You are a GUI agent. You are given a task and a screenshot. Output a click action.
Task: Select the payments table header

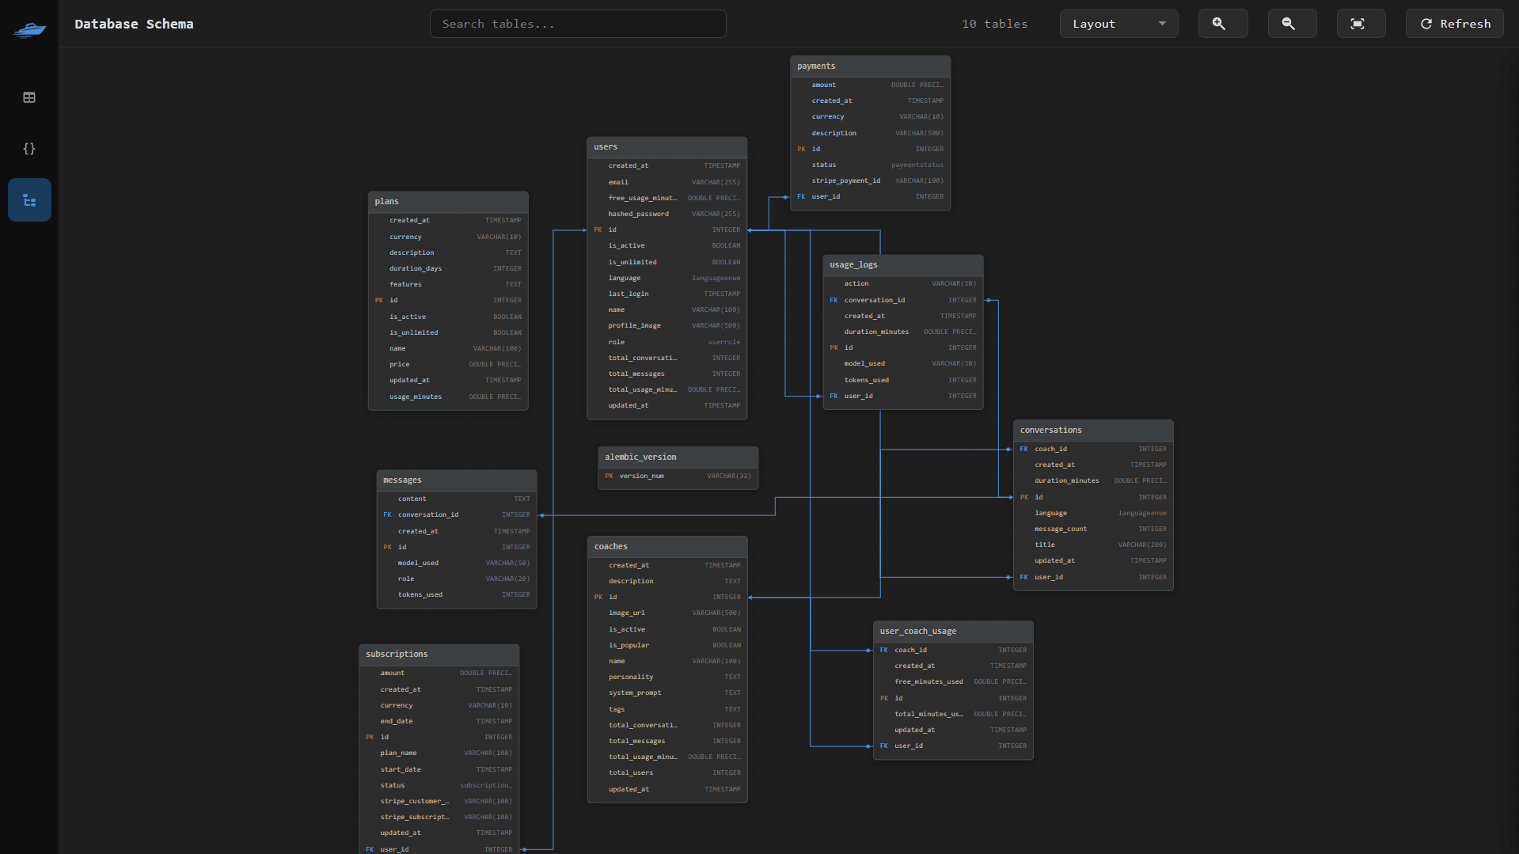(869, 66)
